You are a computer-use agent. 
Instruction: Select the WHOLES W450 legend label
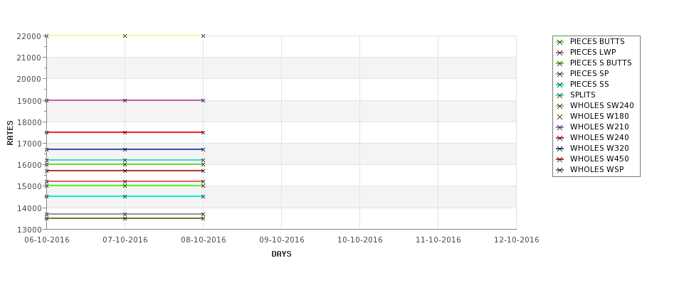[599, 159]
